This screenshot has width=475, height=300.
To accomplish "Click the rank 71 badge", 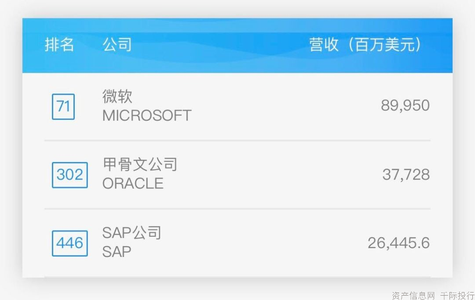I will pyautogui.click(x=63, y=107).
